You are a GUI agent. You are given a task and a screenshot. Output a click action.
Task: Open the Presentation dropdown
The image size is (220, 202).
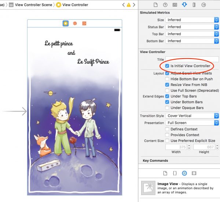[x=192, y=123]
